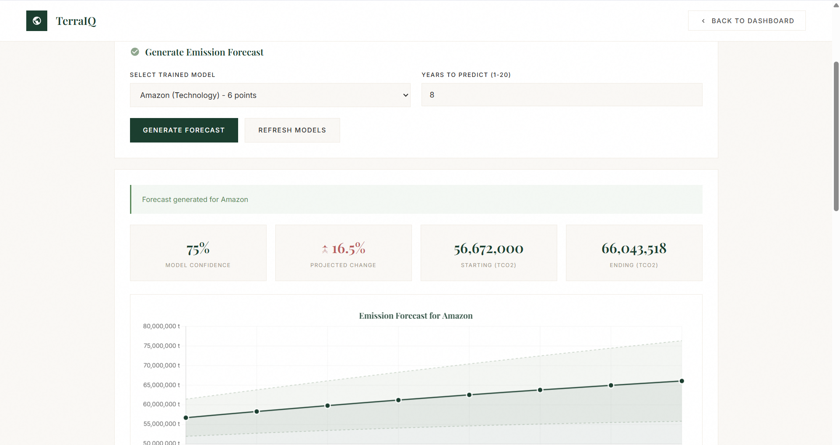This screenshot has width=840, height=445.
Task: Click the Model Confidence label
Action: point(198,265)
